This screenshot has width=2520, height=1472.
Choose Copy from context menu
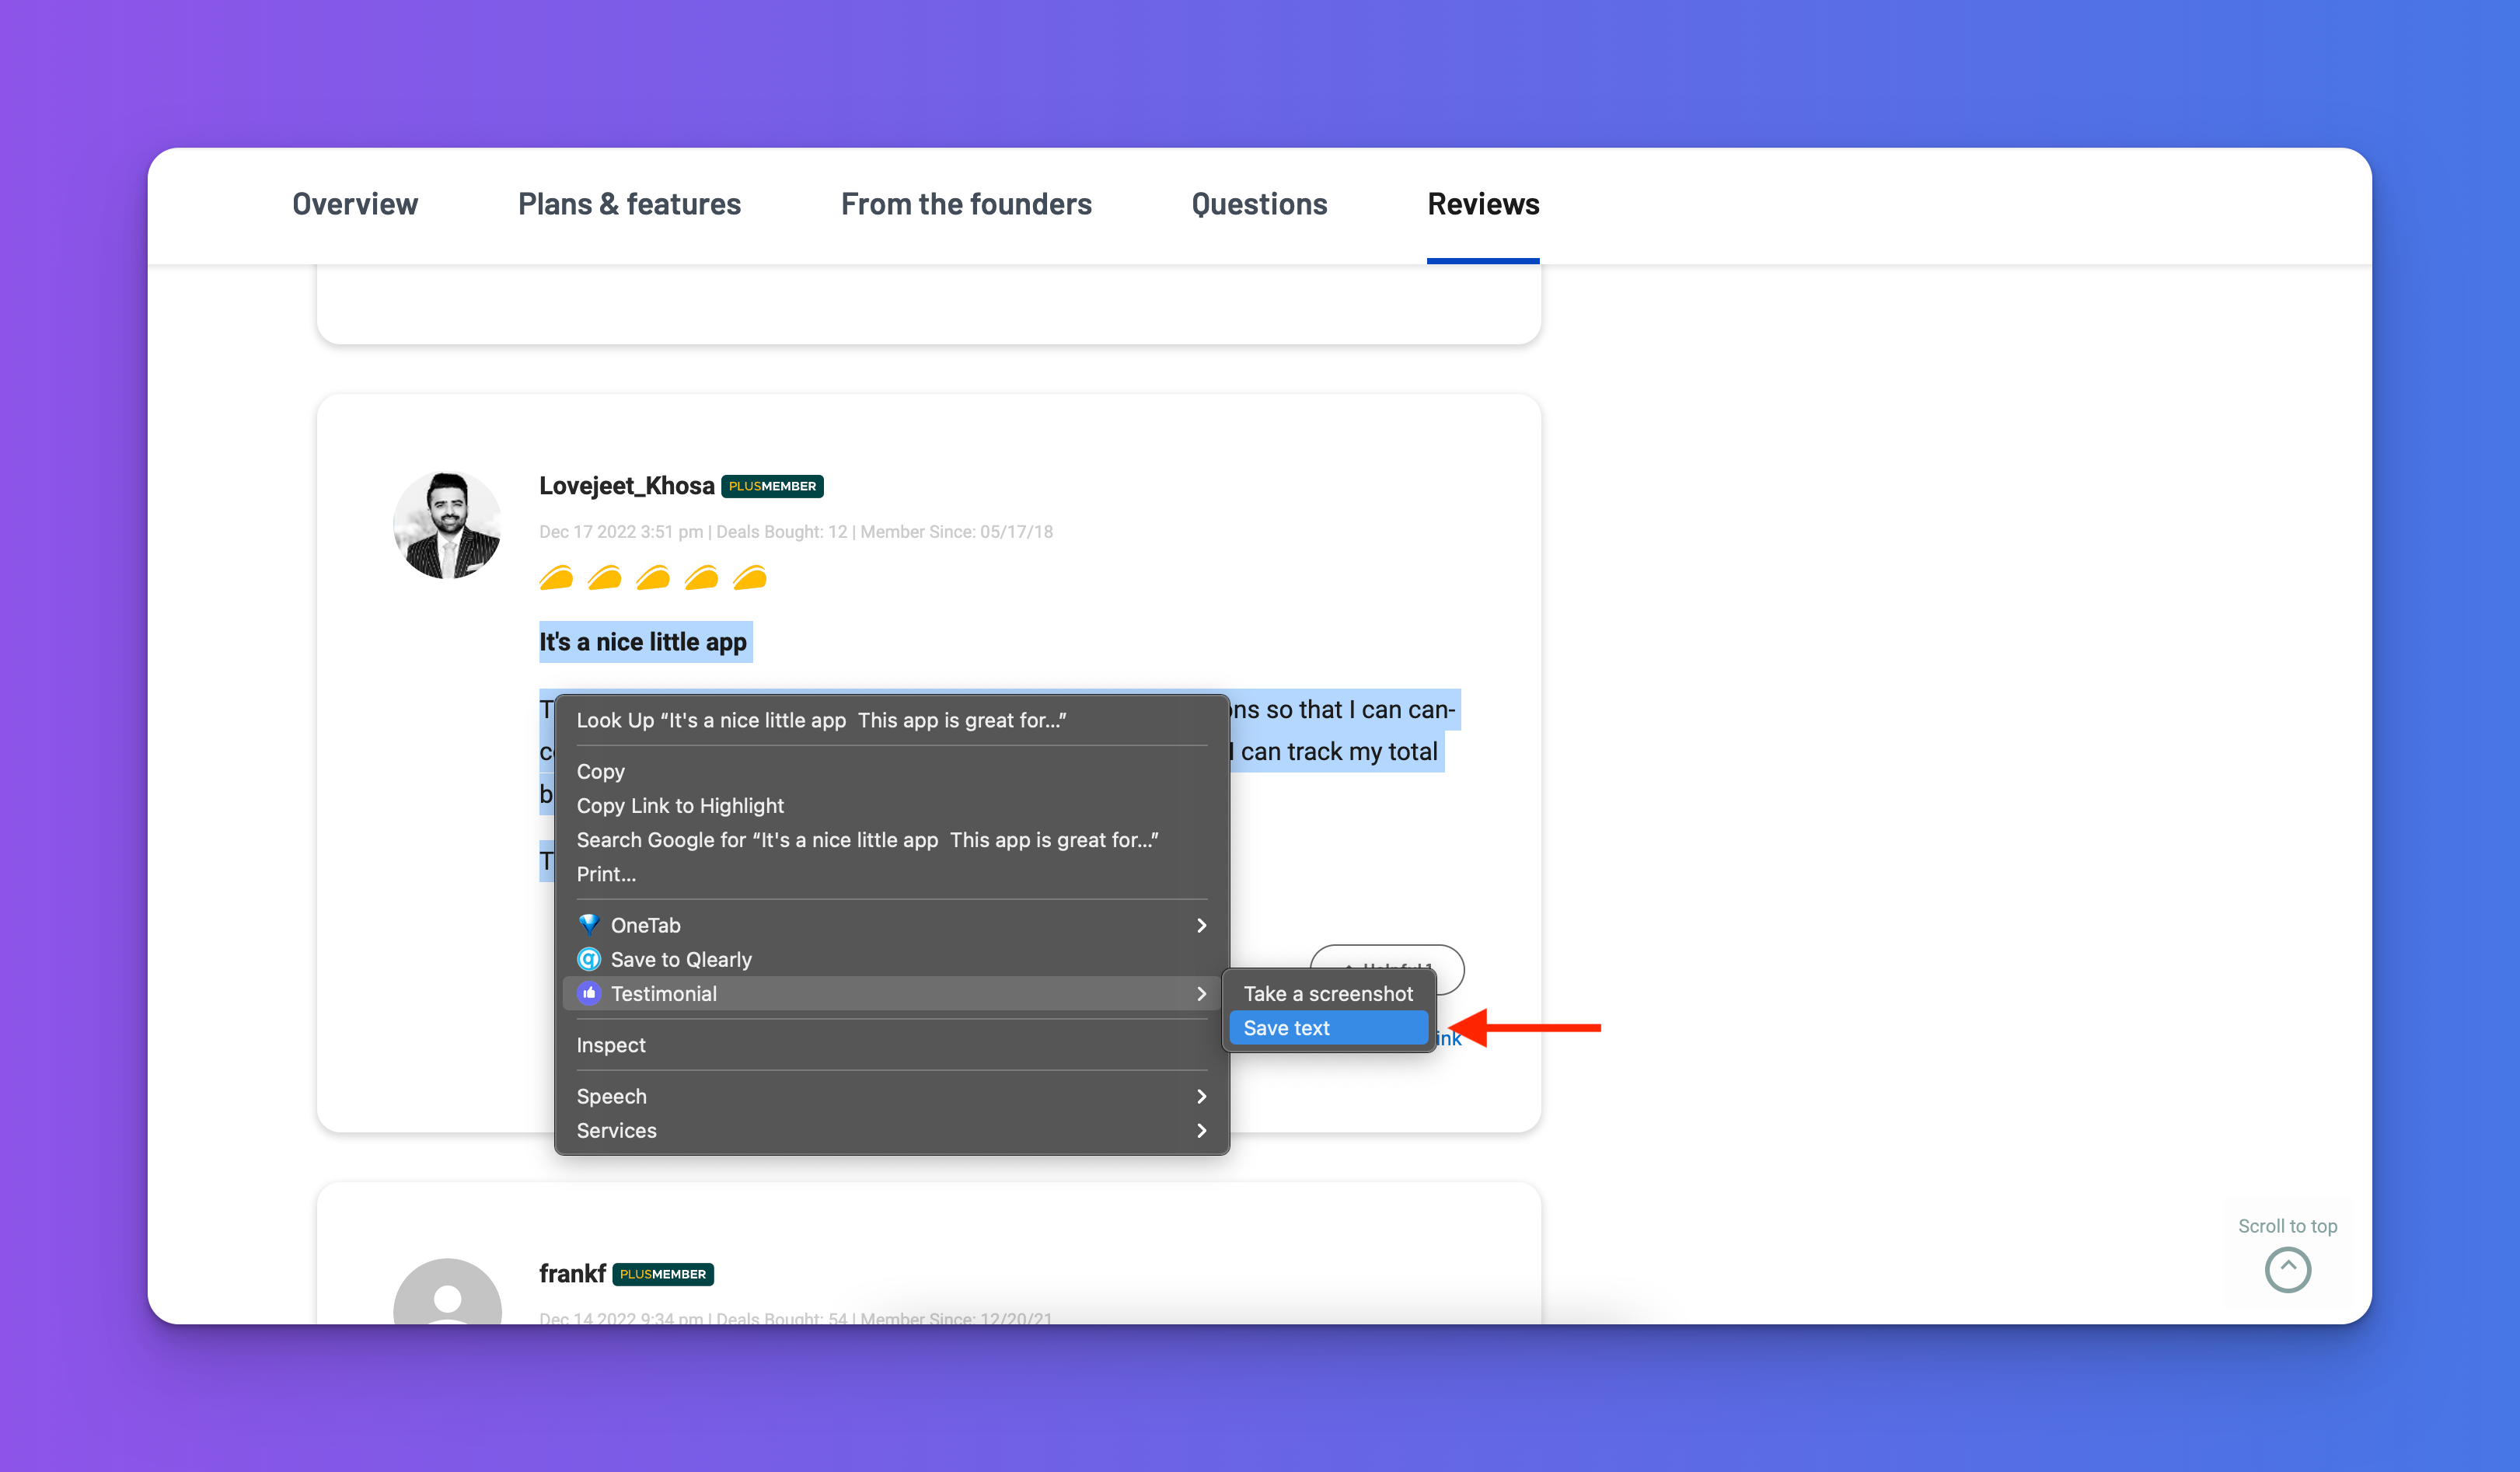[891, 772]
